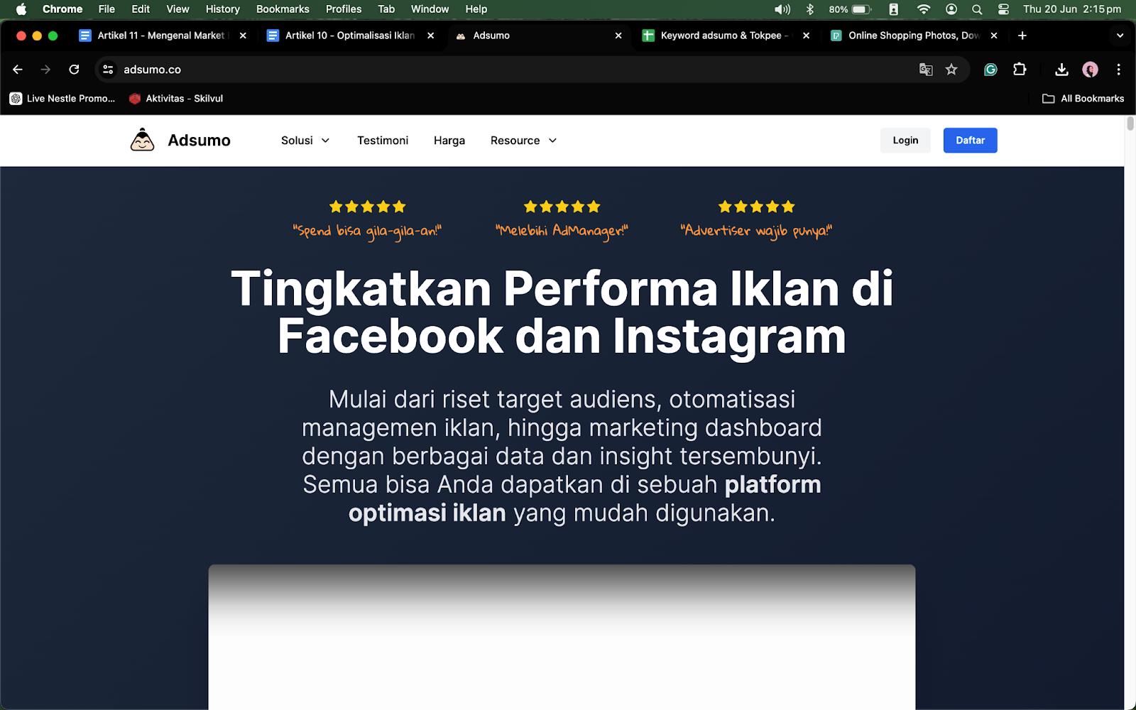
Task: Open the File menu
Action: tap(106, 9)
